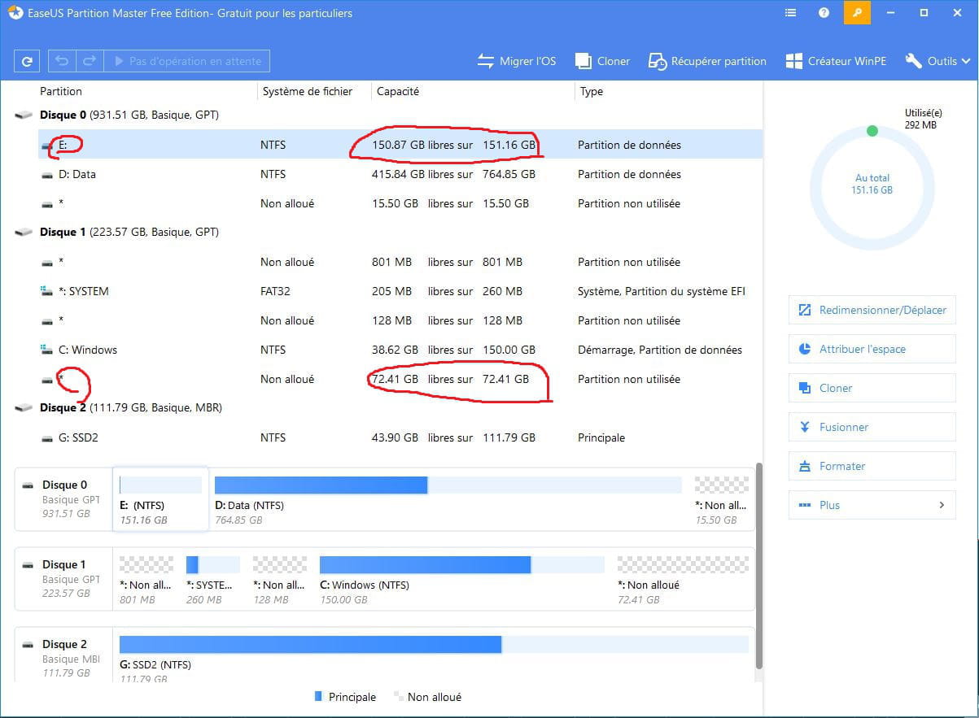The height and width of the screenshot is (718, 979).
Task: Click Fusionner button
Action: [x=872, y=427]
